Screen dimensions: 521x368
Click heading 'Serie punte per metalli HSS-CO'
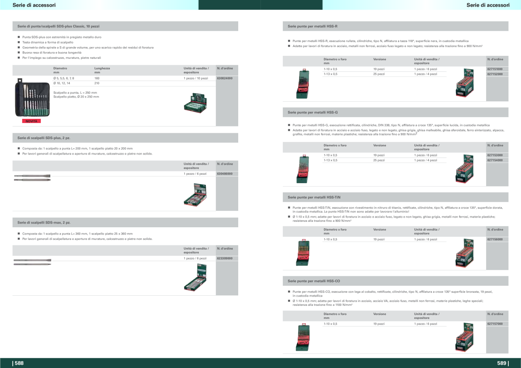(314, 281)
